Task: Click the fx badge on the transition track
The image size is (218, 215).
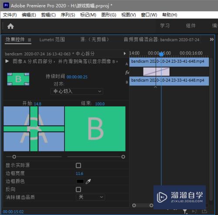Action: coord(127,72)
